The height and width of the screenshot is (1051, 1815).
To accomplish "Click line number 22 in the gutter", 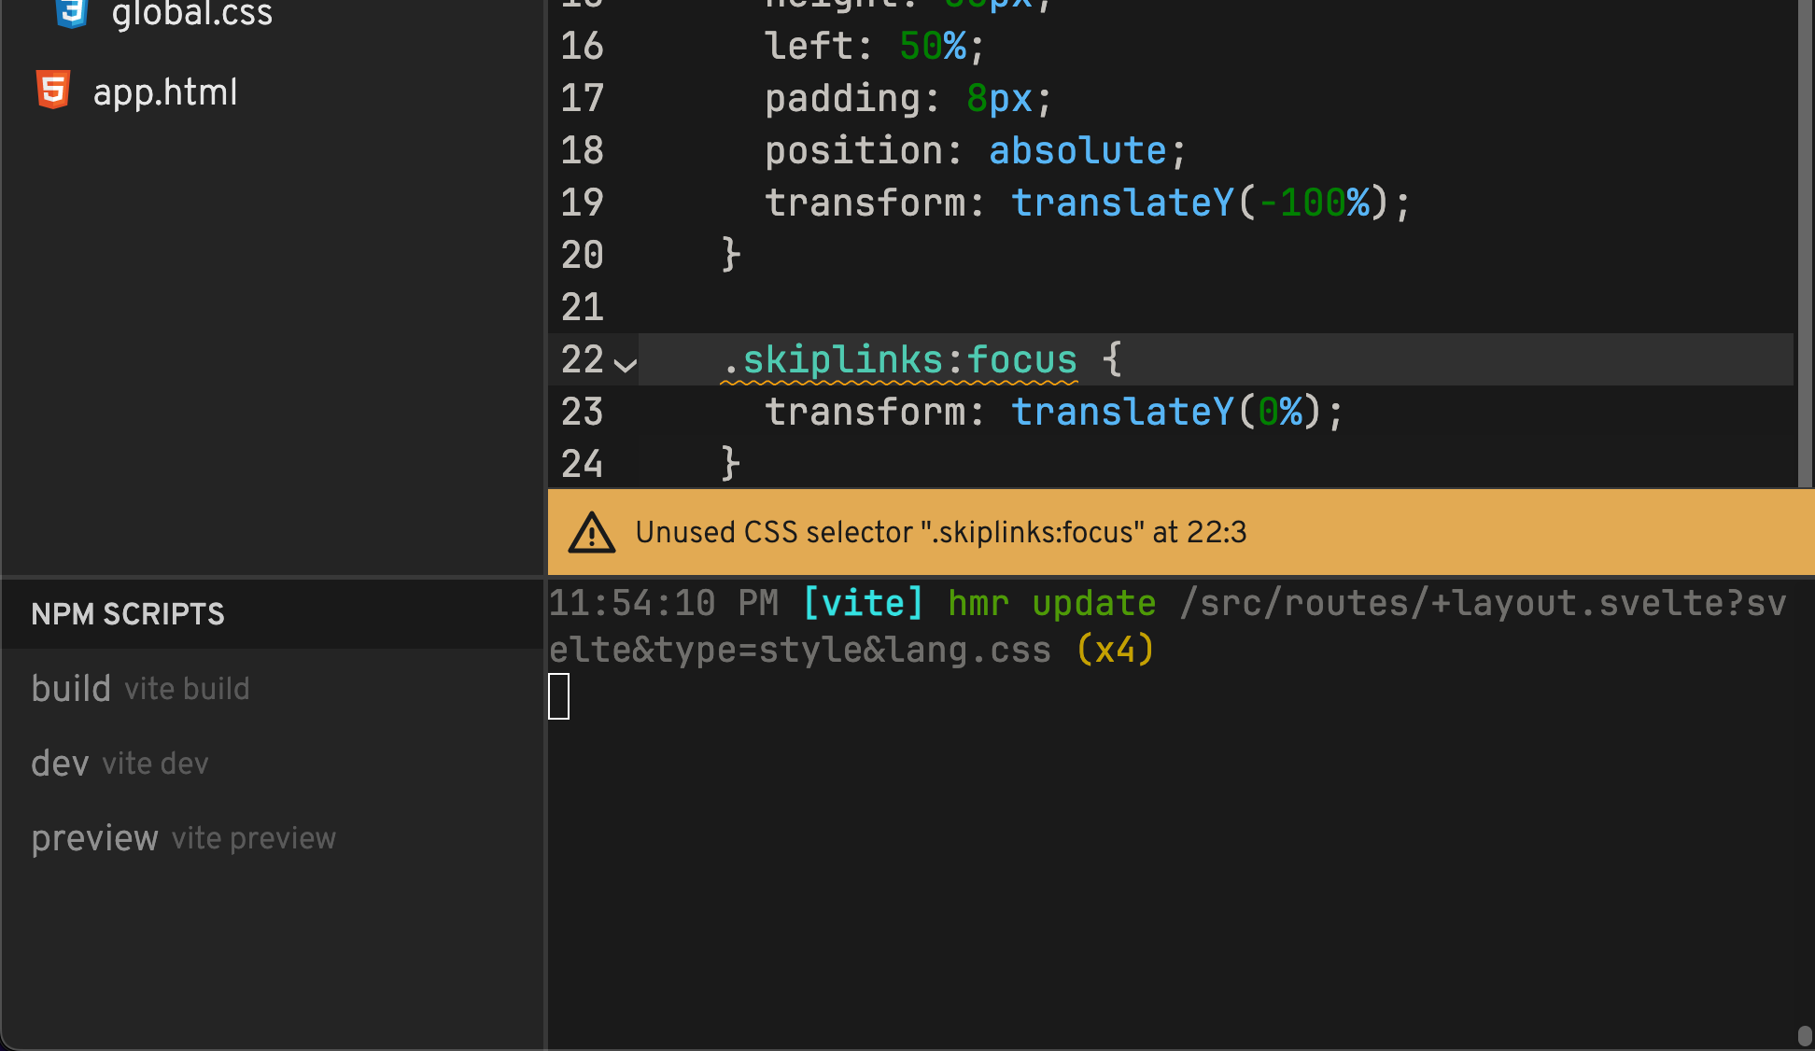I will click(x=581, y=359).
